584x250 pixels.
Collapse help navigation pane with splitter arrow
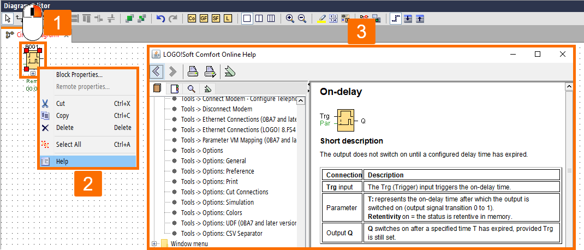309,85
